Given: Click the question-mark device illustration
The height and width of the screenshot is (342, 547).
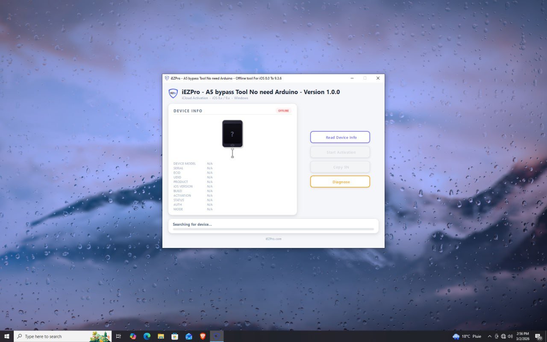Looking at the screenshot, I should point(232,133).
